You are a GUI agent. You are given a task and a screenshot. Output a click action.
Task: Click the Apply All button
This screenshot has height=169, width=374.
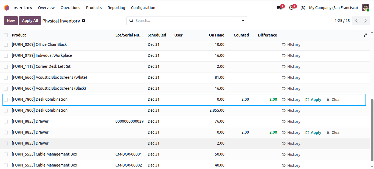click(x=30, y=21)
